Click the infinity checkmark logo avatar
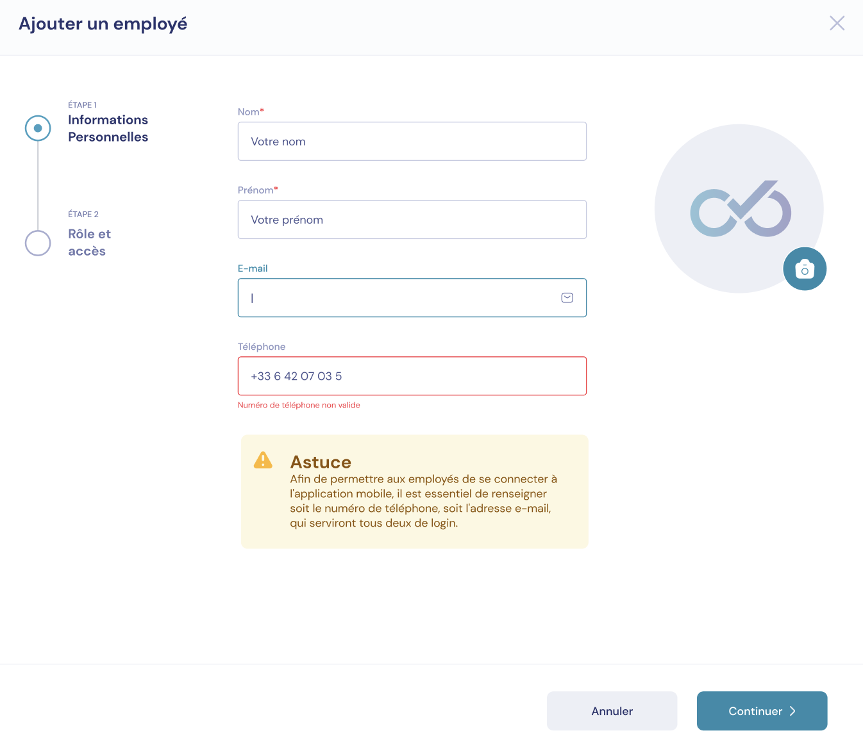The height and width of the screenshot is (756, 863). click(x=739, y=209)
